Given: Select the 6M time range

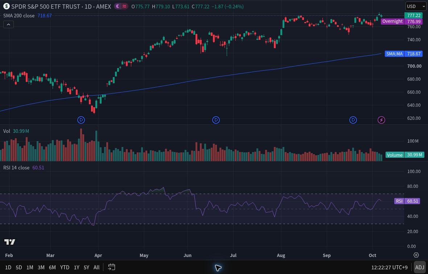Looking at the screenshot, I should (52, 267).
